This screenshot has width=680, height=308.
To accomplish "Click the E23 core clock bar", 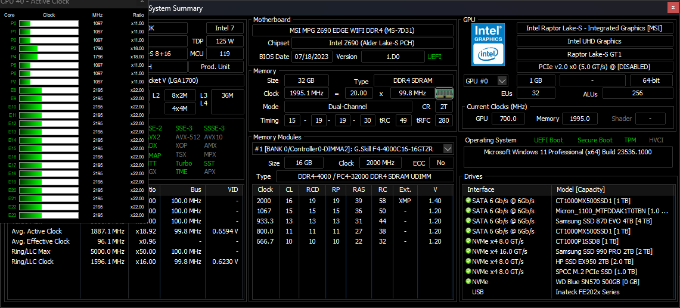I will (49, 214).
